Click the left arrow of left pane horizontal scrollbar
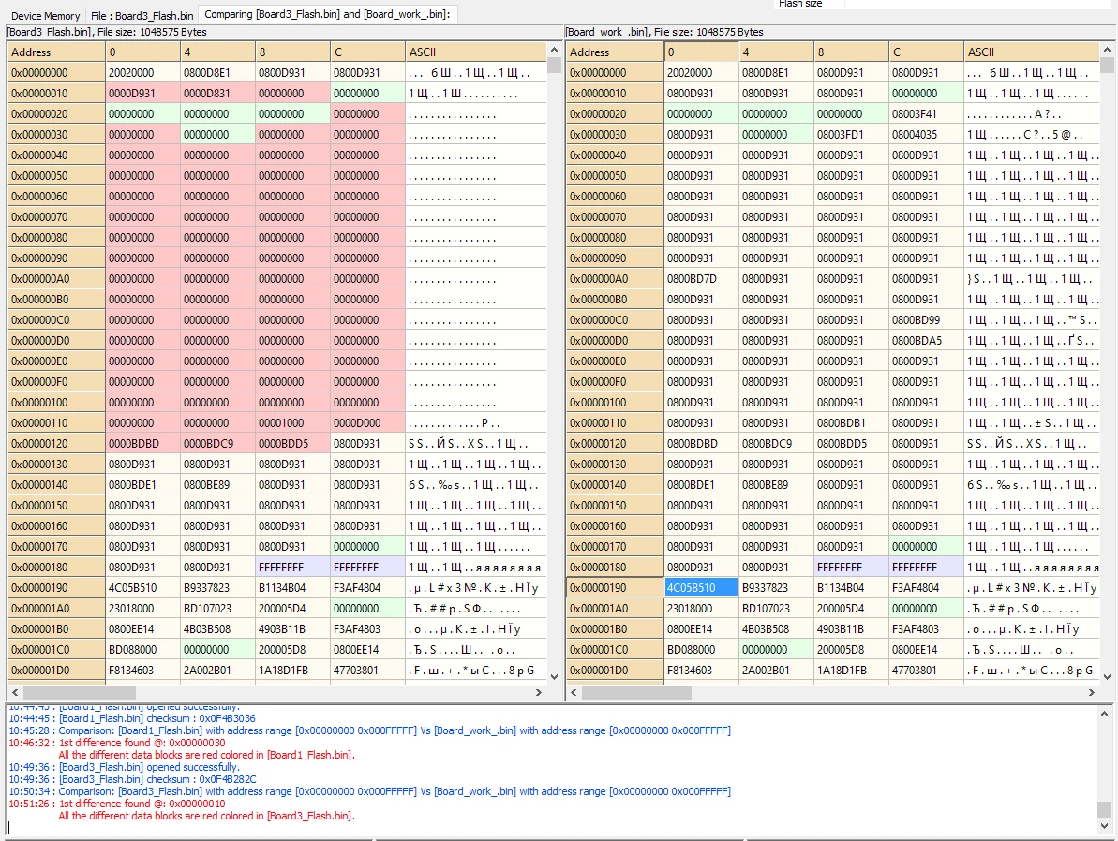1118x841 pixels. click(15, 692)
